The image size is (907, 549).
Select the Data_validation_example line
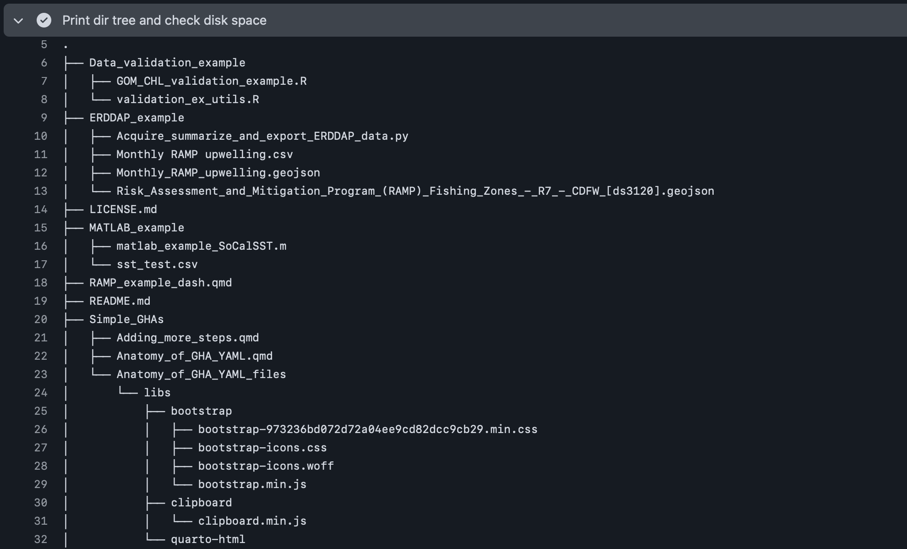pyautogui.click(x=167, y=63)
